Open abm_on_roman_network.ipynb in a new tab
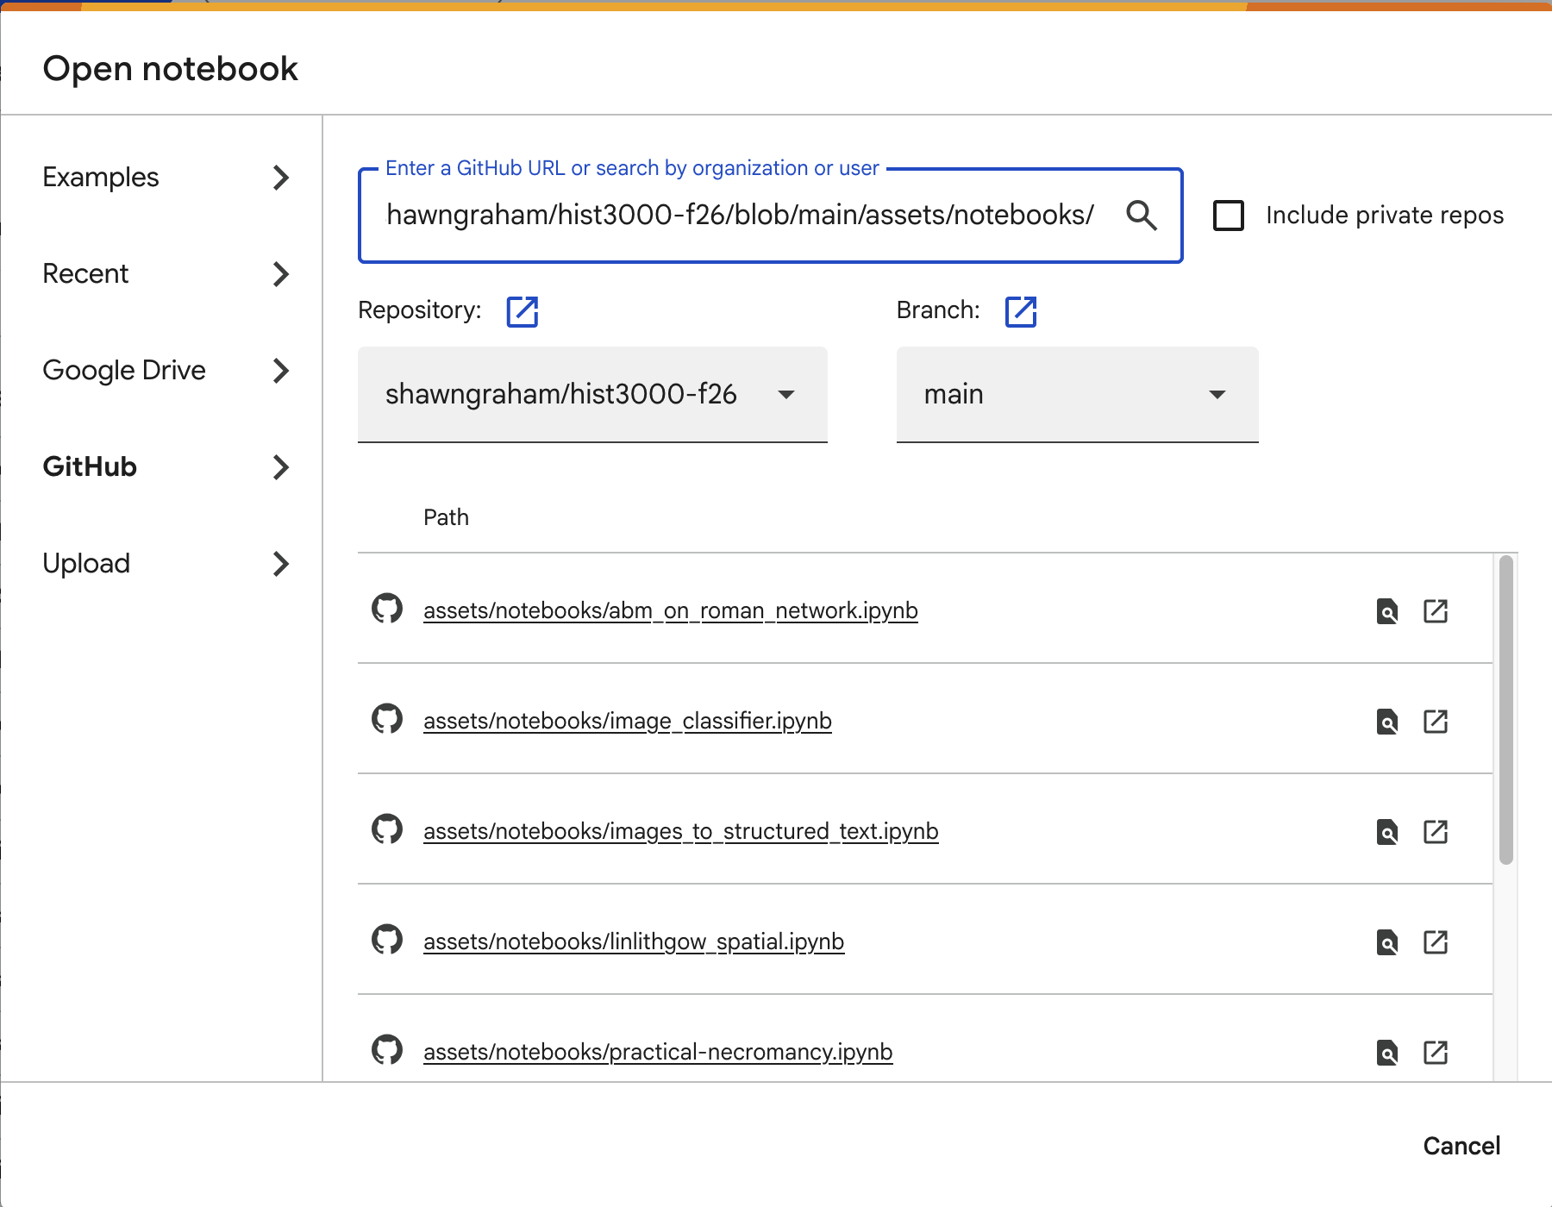Image resolution: width=1552 pixels, height=1207 pixels. click(x=1436, y=610)
